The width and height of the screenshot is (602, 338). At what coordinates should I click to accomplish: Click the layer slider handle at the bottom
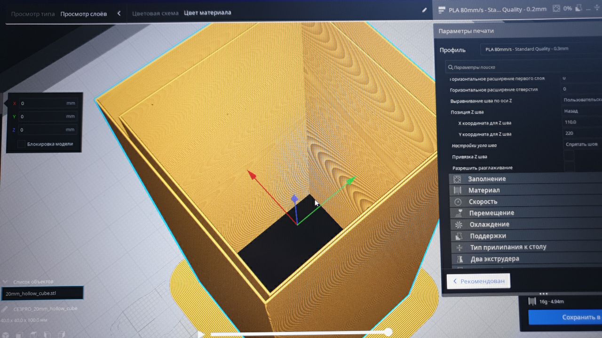[x=388, y=332]
